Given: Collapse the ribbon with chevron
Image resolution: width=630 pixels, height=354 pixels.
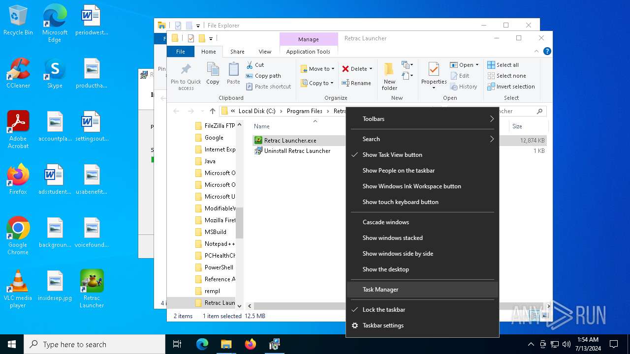Looking at the screenshot, I should (x=536, y=51).
